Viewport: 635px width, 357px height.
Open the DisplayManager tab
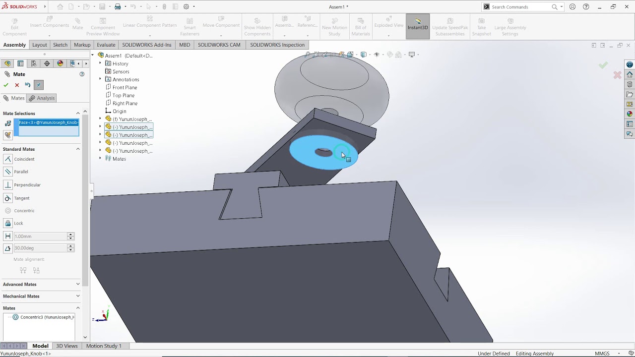click(61, 63)
